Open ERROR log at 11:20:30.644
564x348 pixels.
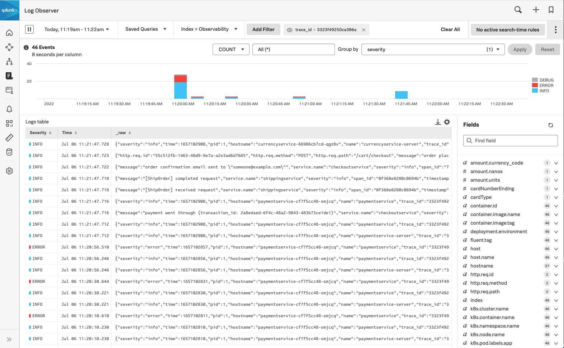pos(238,281)
